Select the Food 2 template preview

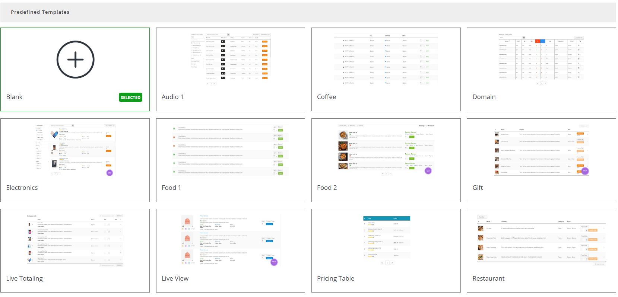tap(386, 150)
